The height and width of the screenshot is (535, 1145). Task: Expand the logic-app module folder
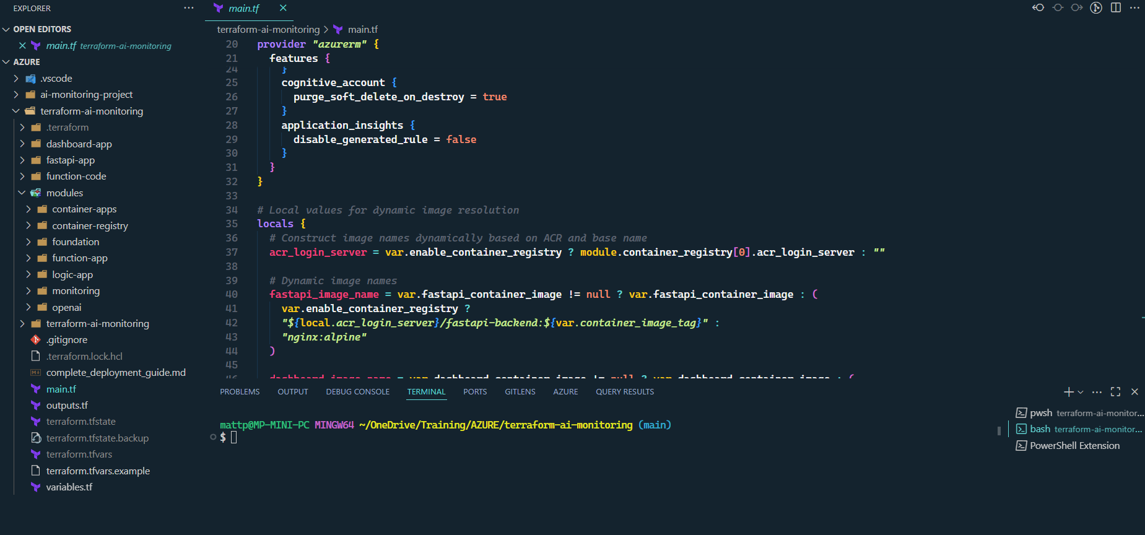coord(28,275)
